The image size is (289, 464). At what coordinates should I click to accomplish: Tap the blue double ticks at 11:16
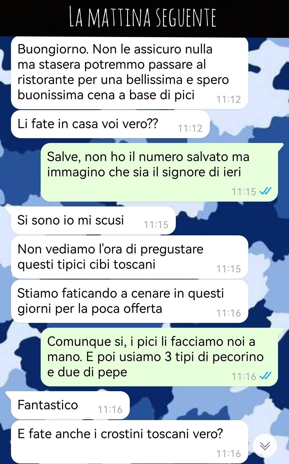click(266, 376)
